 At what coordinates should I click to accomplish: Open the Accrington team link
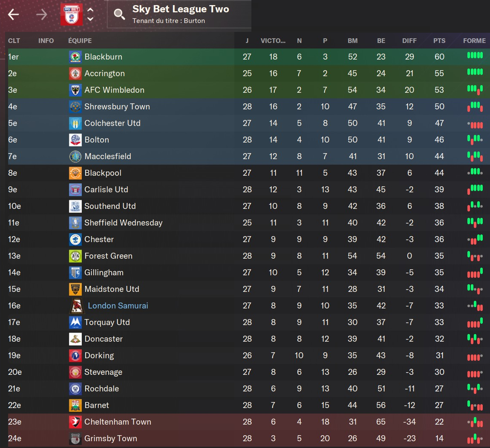pos(104,74)
